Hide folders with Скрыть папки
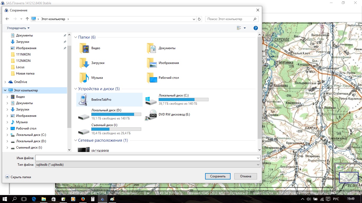 tap(18, 177)
